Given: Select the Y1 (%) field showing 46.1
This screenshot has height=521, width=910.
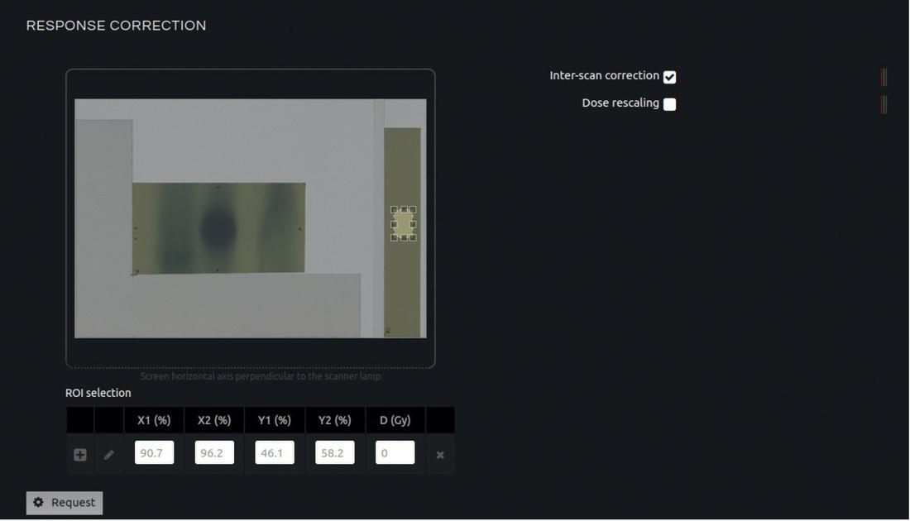Looking at the screenshot, I should tap(275, 453).
